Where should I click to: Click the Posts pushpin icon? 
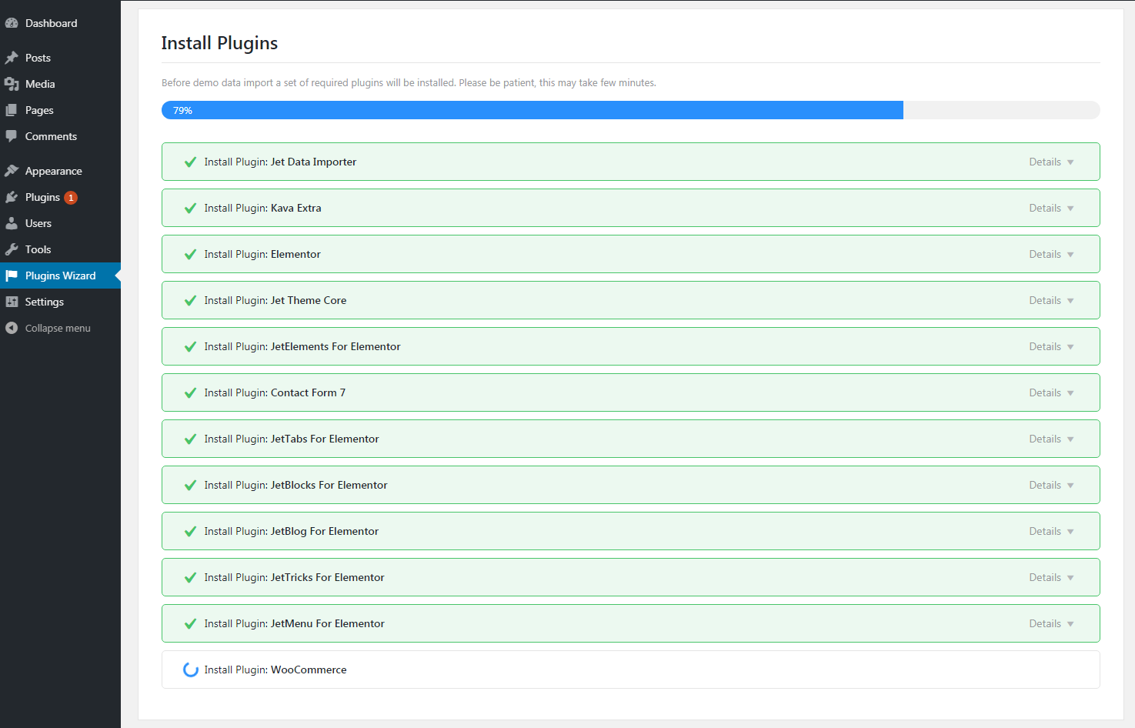click(12, 58)
